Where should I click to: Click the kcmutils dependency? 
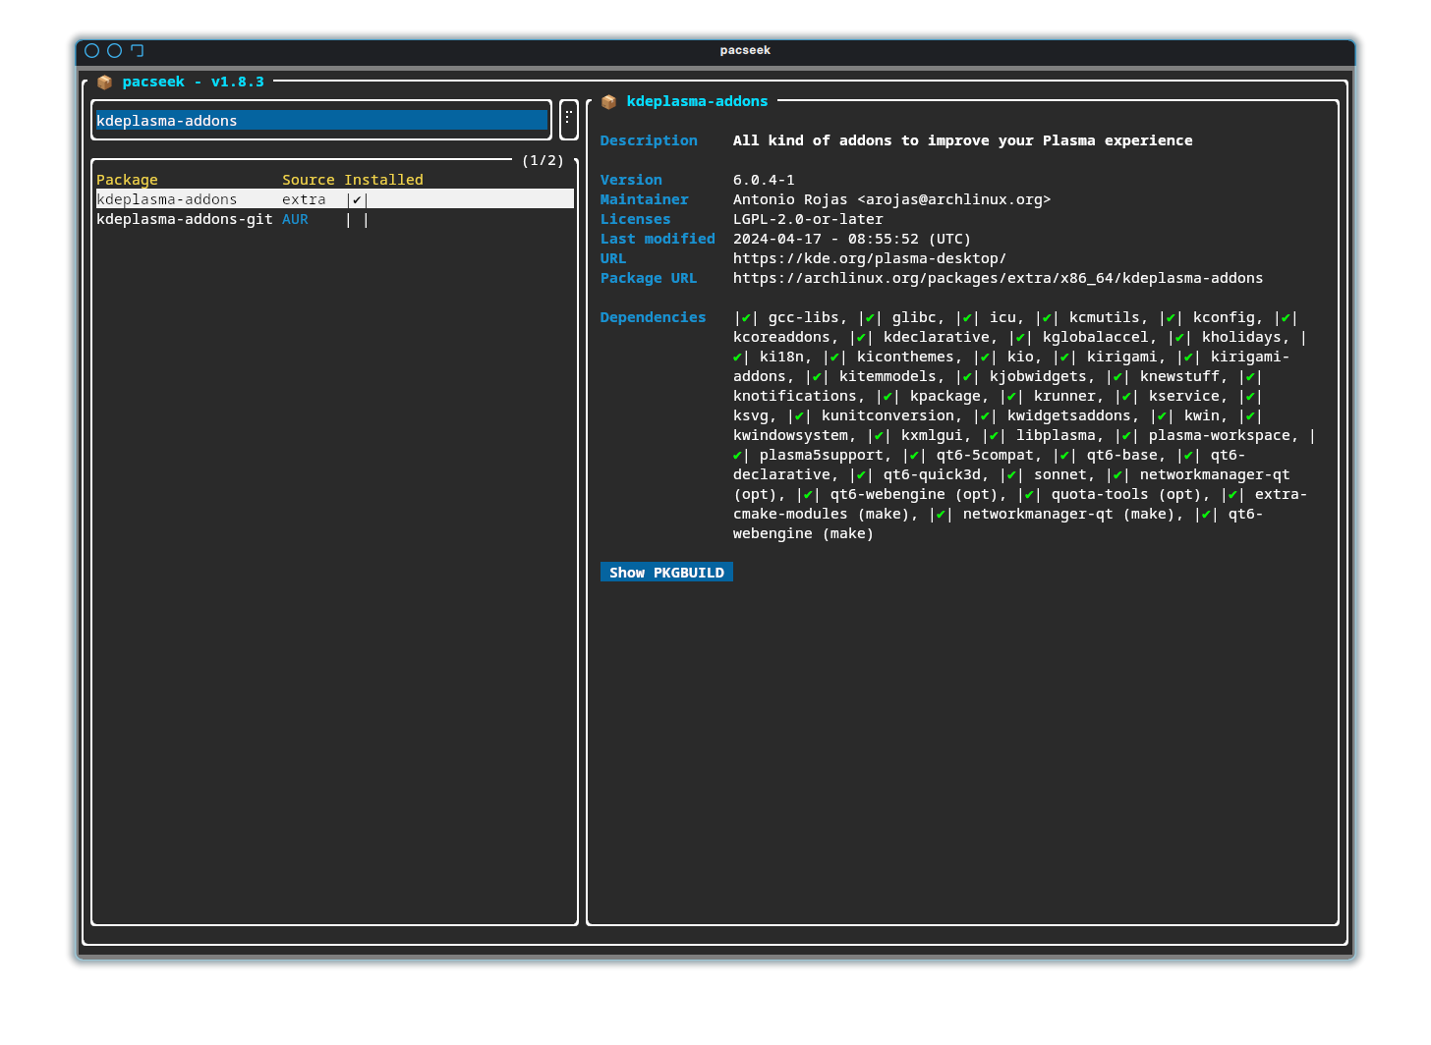1105,317
